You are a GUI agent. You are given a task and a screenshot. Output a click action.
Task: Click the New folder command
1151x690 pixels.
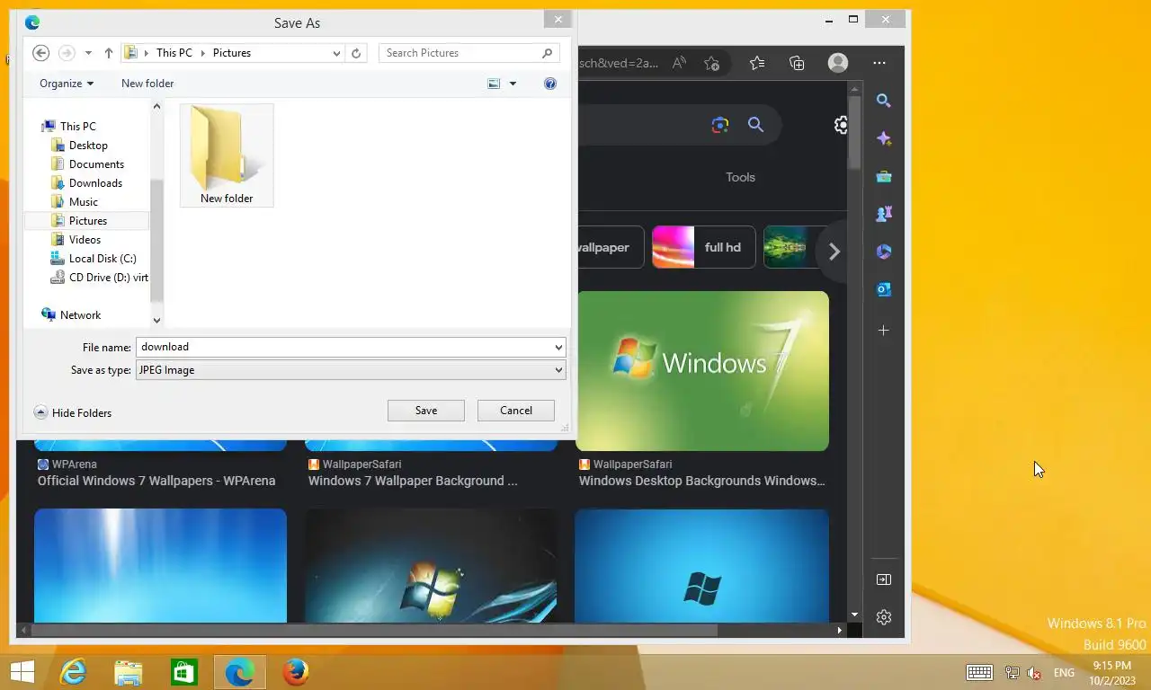click(x=147, y=84)
